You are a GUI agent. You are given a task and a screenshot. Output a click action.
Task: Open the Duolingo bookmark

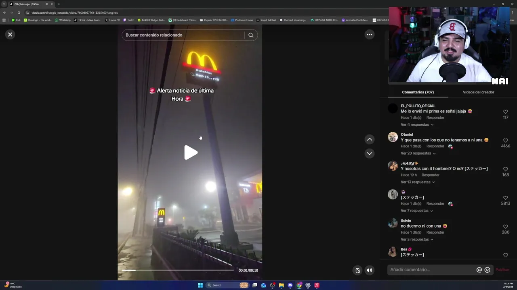tap(38, 20)
